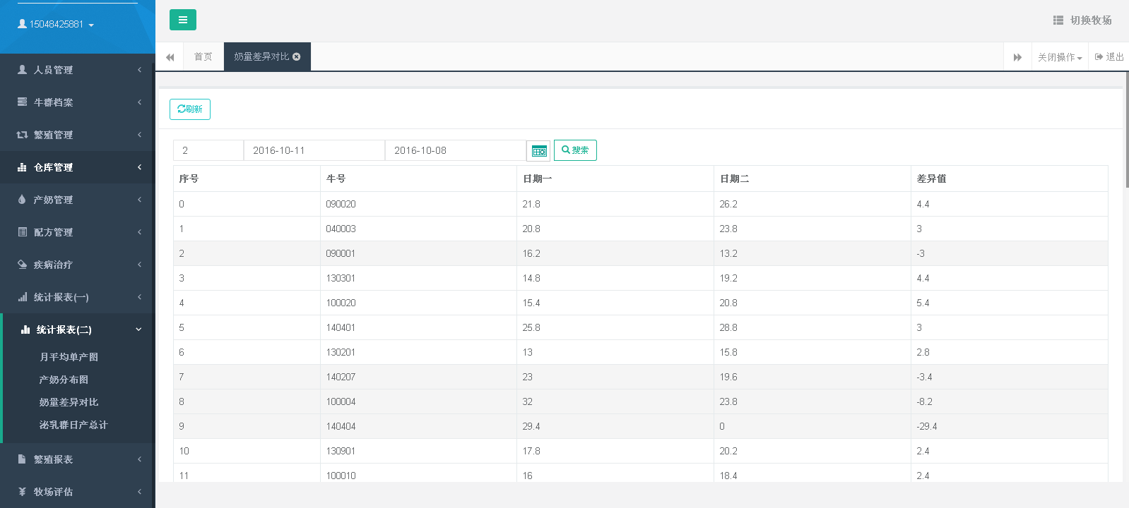Expand 疾病治疗 chevron arrow

pos(139,265)
